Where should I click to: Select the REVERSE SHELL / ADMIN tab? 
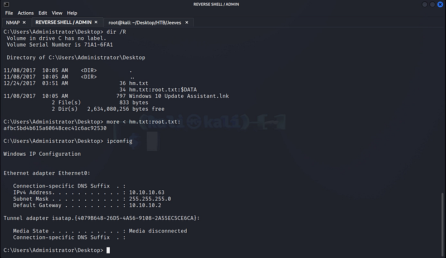click(64, 22)
